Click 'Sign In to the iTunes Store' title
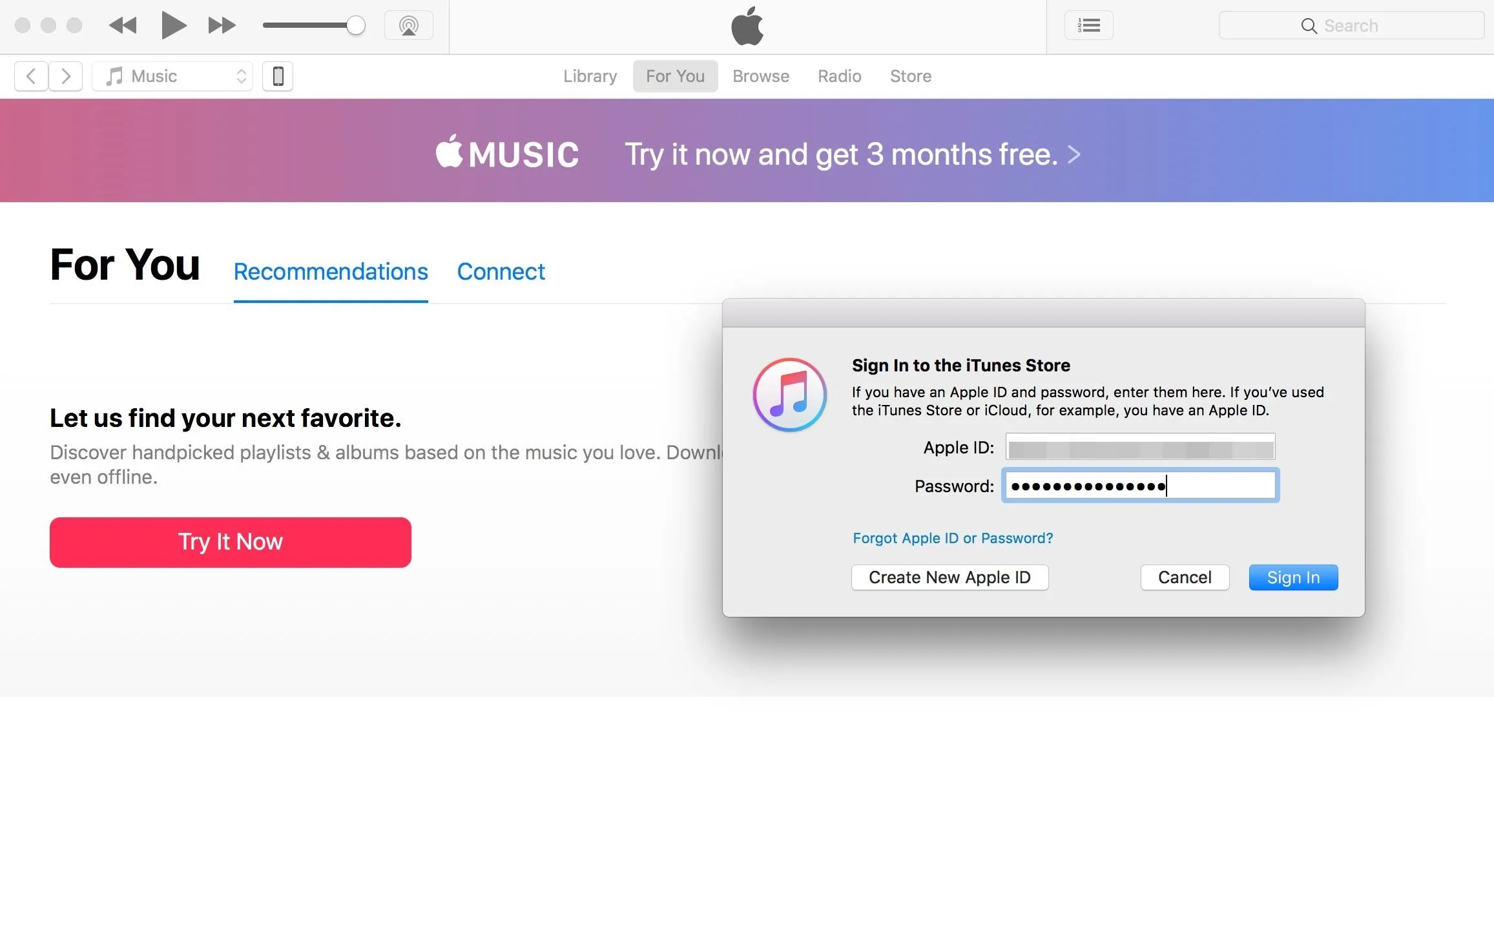This screenshot has width=1494, height=943. pyautogui.click(x=960, y=366)
